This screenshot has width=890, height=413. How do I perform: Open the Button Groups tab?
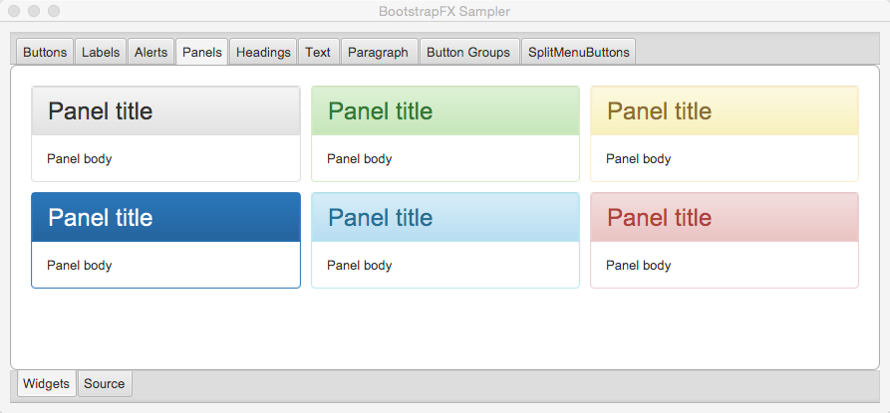pyautogui.click(x=468, y=52)
